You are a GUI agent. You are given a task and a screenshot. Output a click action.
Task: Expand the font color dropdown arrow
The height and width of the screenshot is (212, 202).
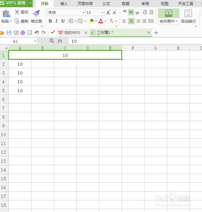pyautogui.click(x=105, y=21)
